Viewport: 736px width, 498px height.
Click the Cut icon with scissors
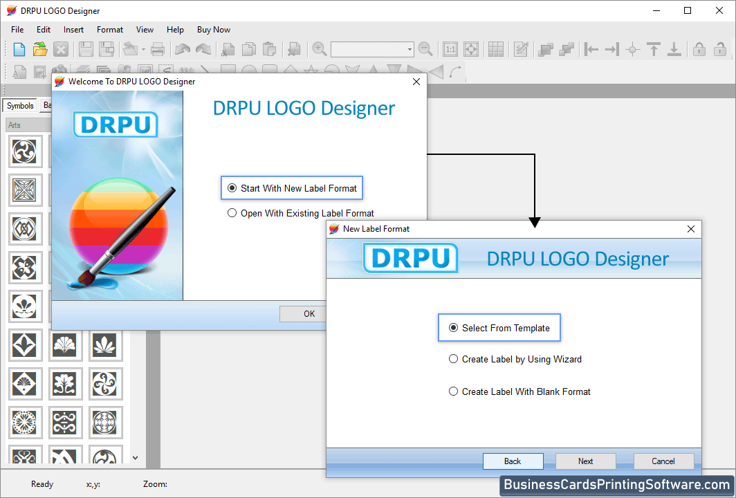pos(228,49)
